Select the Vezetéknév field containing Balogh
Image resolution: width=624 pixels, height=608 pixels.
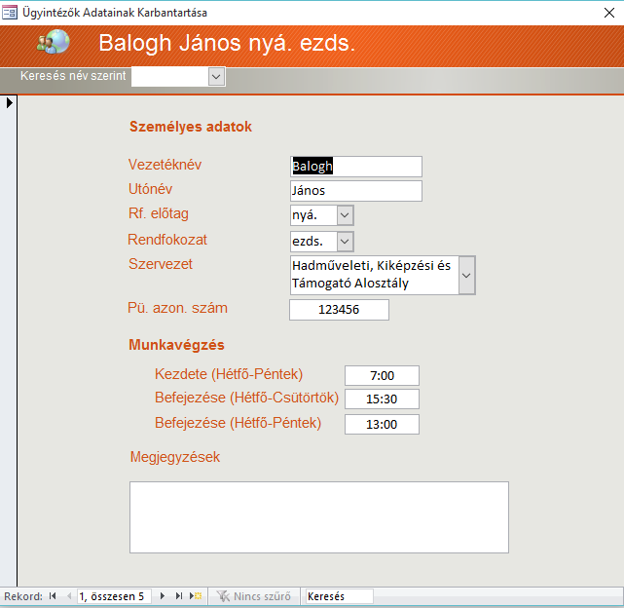click(x=356, y=167)
